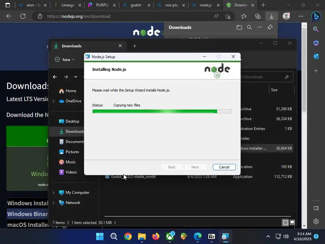
Task: Expand the Network tree node
Action: (53, 203)
